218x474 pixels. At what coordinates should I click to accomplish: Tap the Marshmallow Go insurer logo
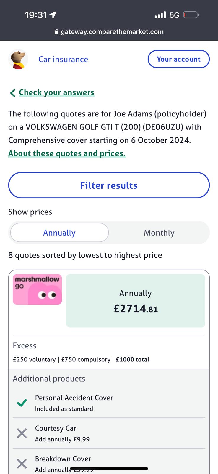point(37,289)
